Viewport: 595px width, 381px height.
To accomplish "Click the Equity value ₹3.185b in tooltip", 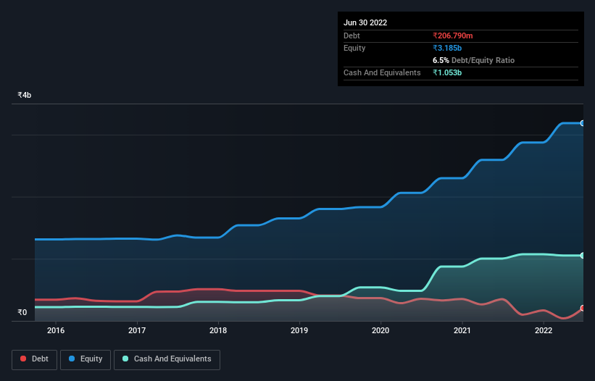I will coord(447,48).
